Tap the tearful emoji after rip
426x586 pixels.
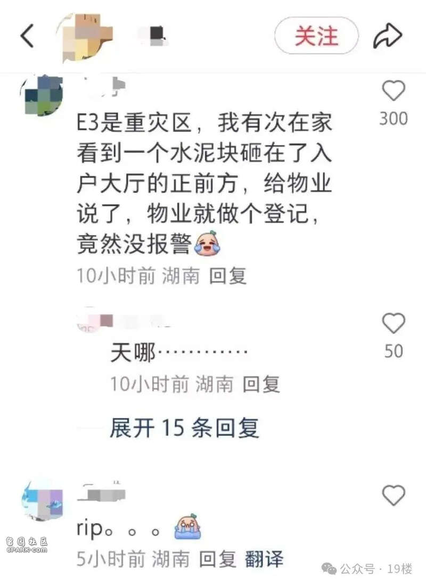click(x=187, y=526)
